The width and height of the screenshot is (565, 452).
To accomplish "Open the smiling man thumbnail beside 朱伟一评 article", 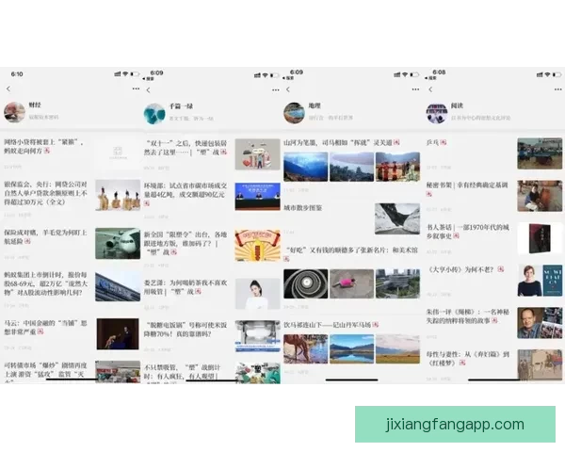I will click(540, 323).
